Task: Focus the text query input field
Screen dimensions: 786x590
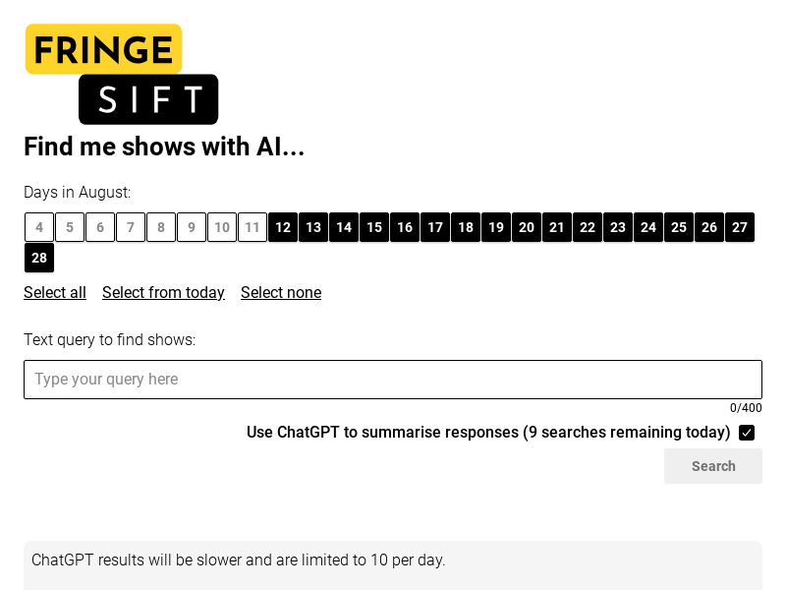Action: [393, 380]
